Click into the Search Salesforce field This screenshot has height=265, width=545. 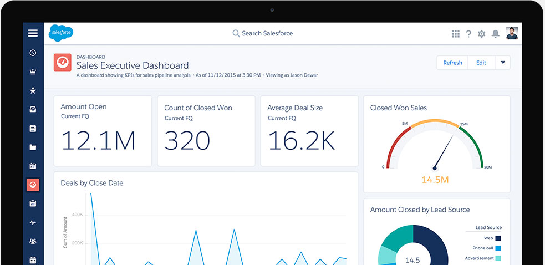267,33
